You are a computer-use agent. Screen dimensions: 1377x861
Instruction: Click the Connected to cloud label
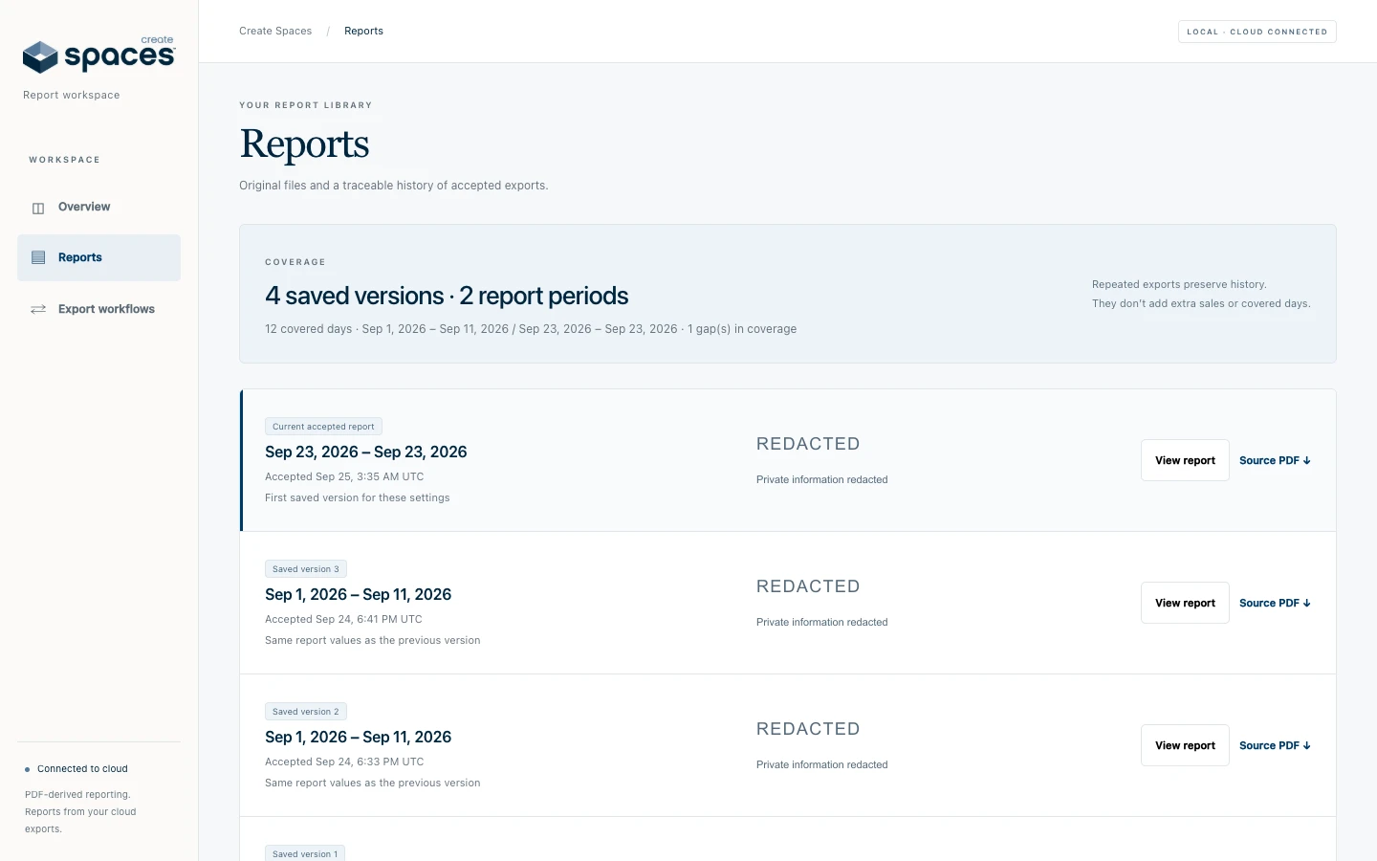[82, 769]
